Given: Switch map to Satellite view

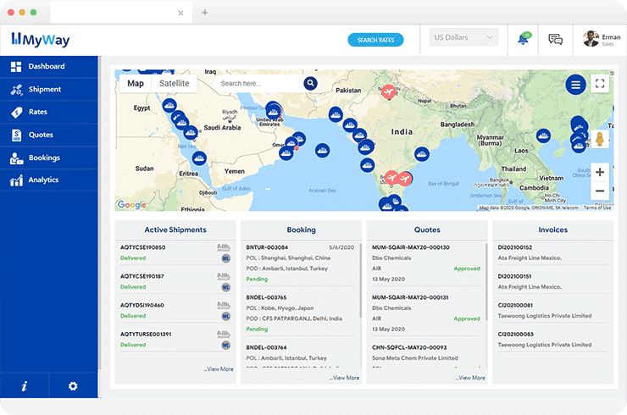Looking at the screenshot, I should (x=175, y=84).
